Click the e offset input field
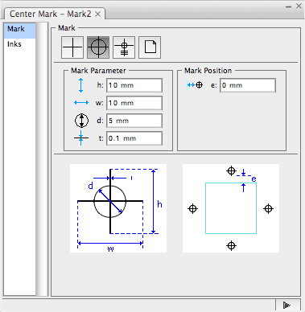This screenshot has width=305, height=312. point(248,85)
